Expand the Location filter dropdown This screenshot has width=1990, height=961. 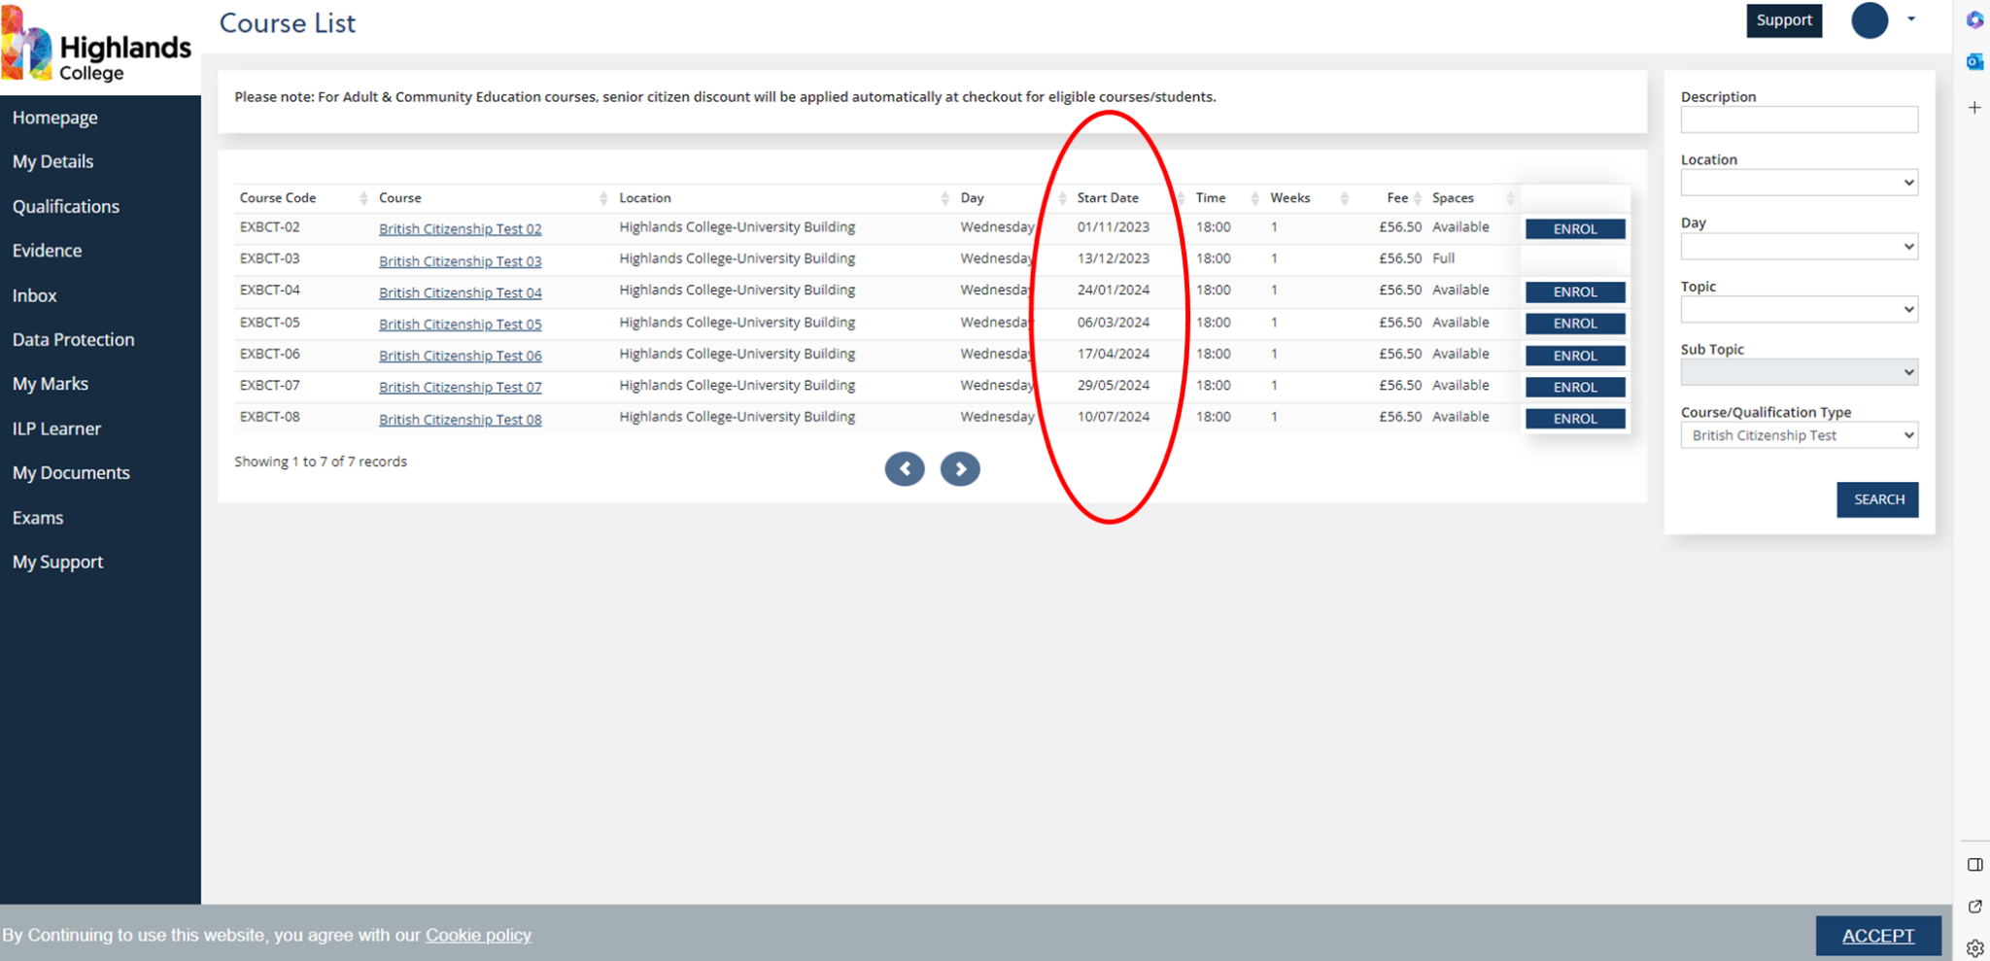[1799, 183]
